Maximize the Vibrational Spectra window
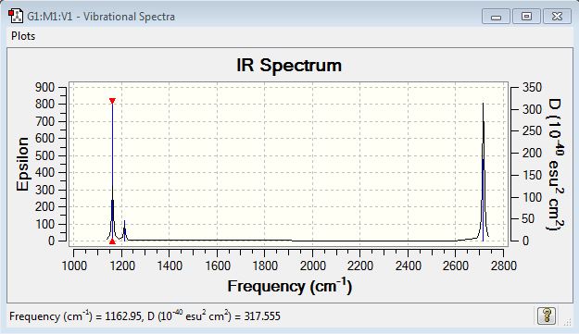Screen dimensions: 579x334 click(x=526, y=17)
